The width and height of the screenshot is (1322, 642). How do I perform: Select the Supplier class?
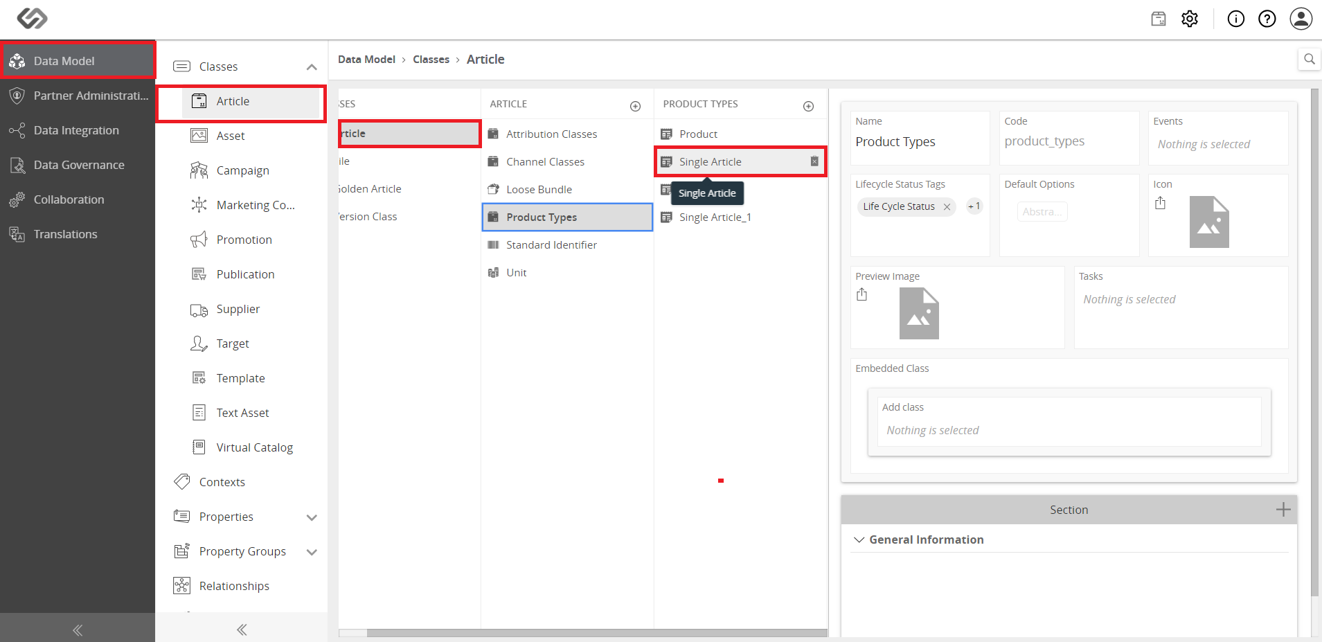[x=251, y=309]
